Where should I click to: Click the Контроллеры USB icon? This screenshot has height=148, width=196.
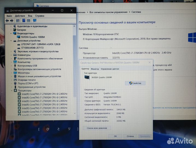pos(15,66)
